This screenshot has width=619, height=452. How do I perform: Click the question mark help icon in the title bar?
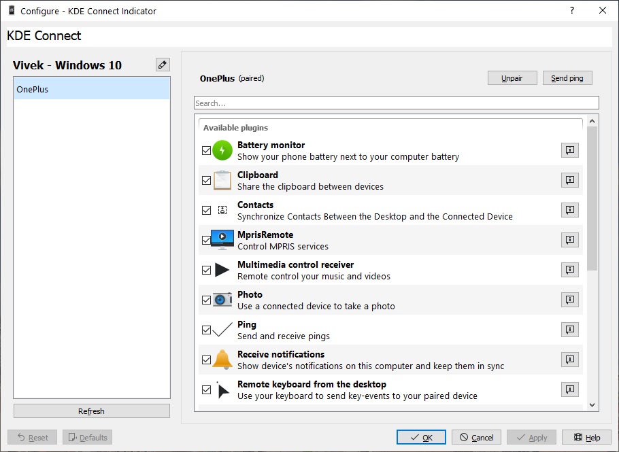click(571, 10)
